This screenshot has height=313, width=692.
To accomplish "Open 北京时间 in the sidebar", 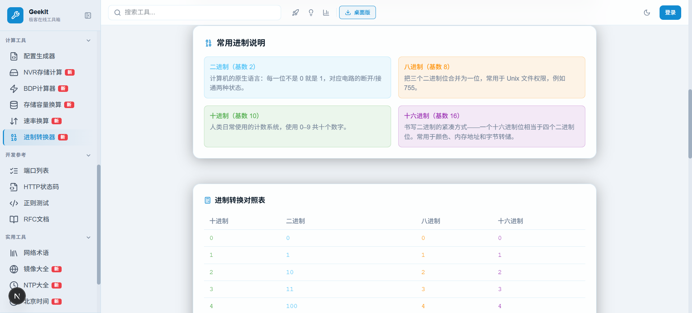I will [49, 301].
